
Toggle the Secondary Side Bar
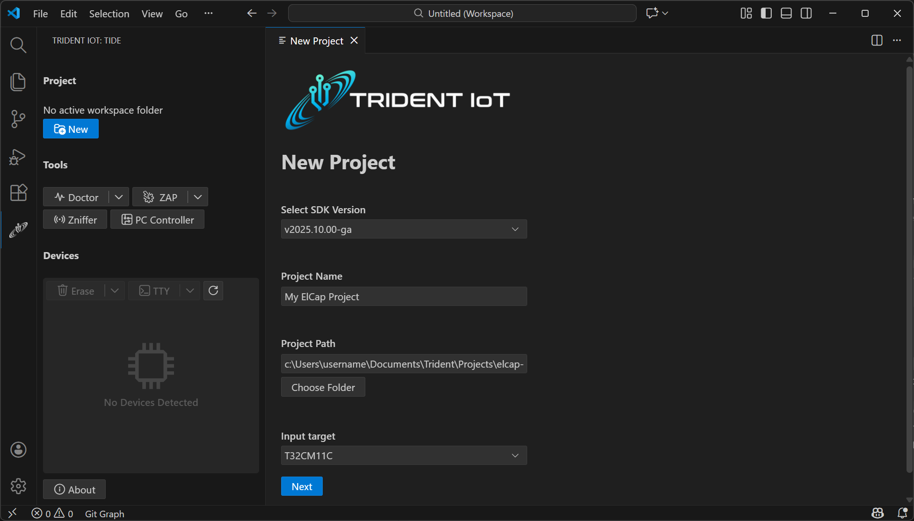(x=806, y=13)
